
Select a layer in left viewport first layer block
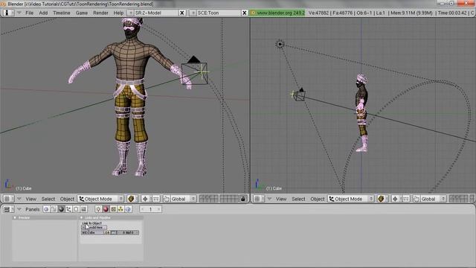point(208,199)
